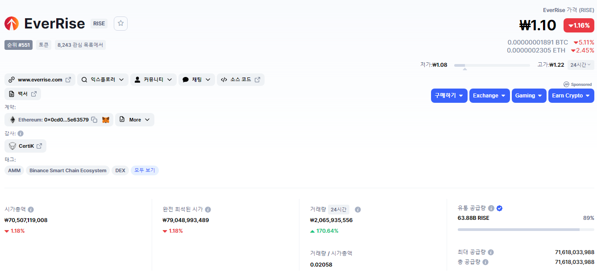Click the document icon on More button

(x=122, y=119)
